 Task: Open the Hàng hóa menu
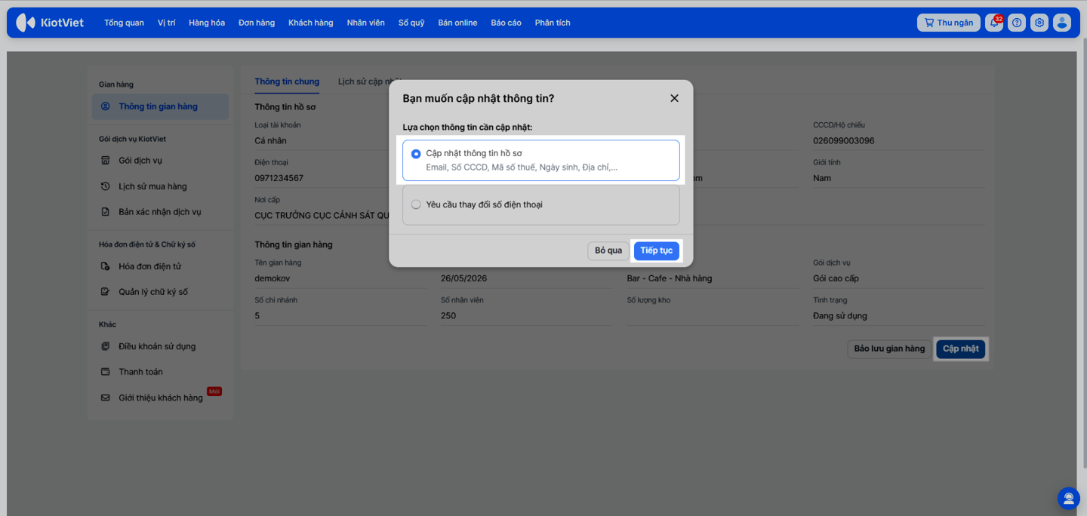point(207,23)
